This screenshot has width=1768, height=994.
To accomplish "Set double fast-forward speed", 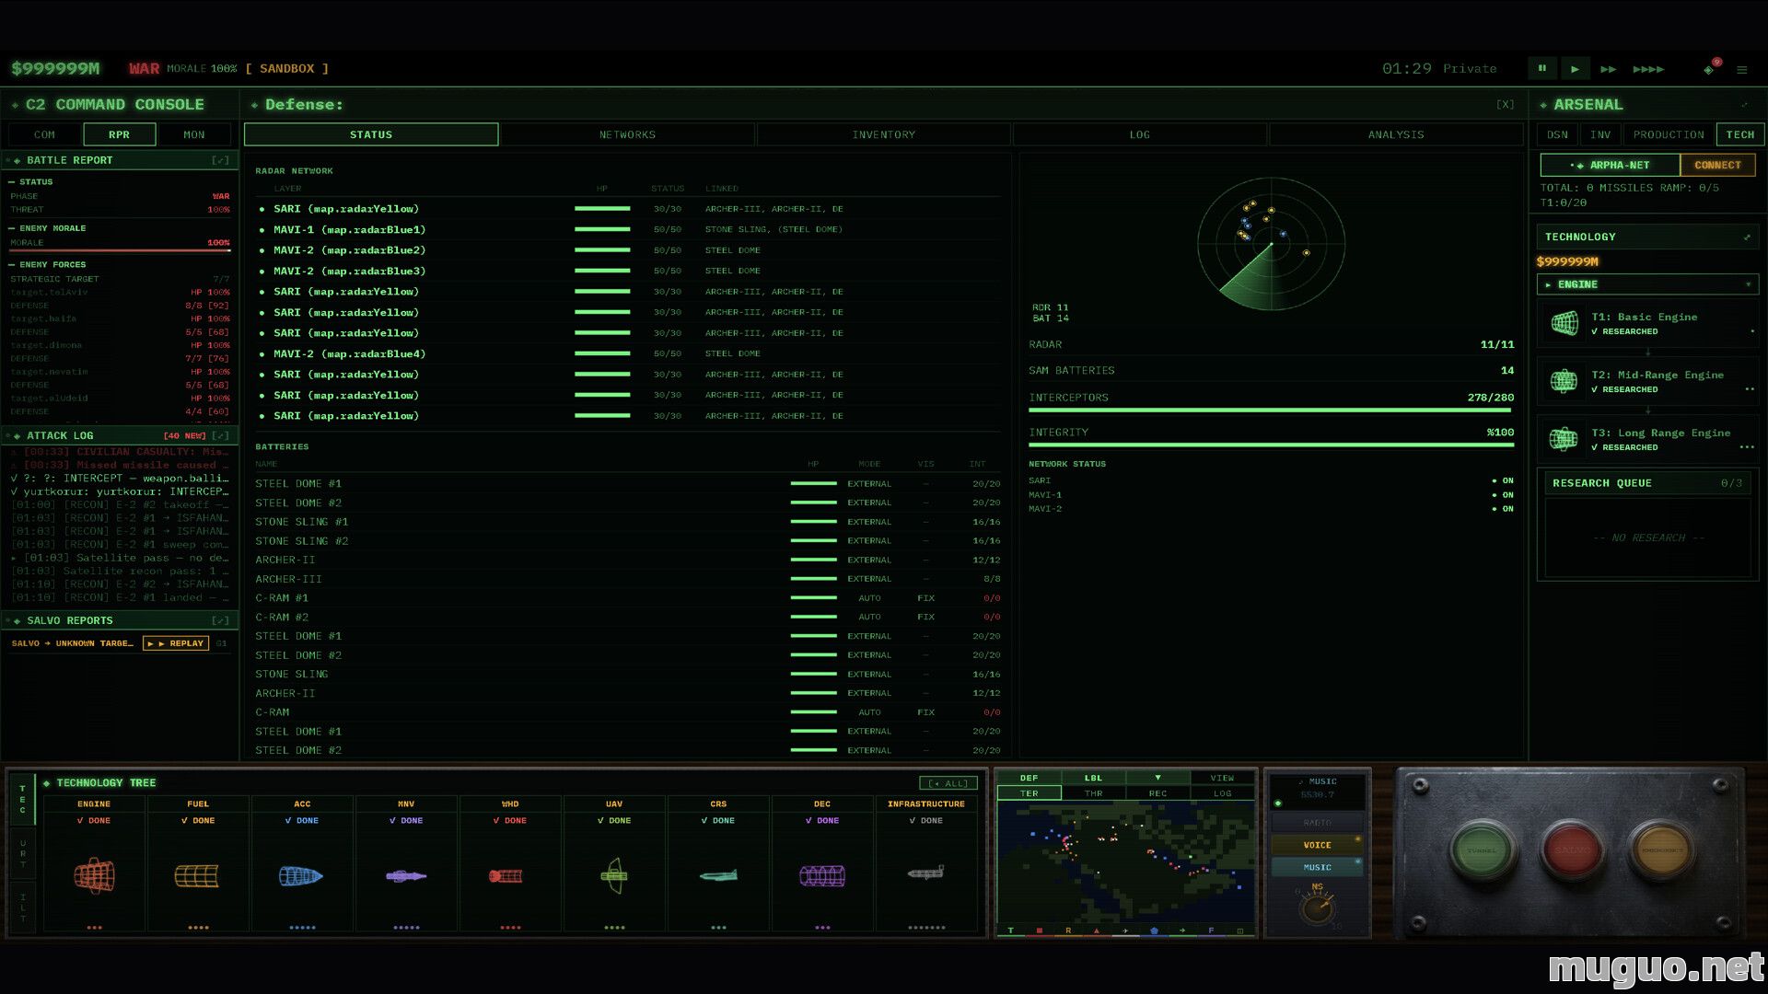I will [x=1609, y=69].
